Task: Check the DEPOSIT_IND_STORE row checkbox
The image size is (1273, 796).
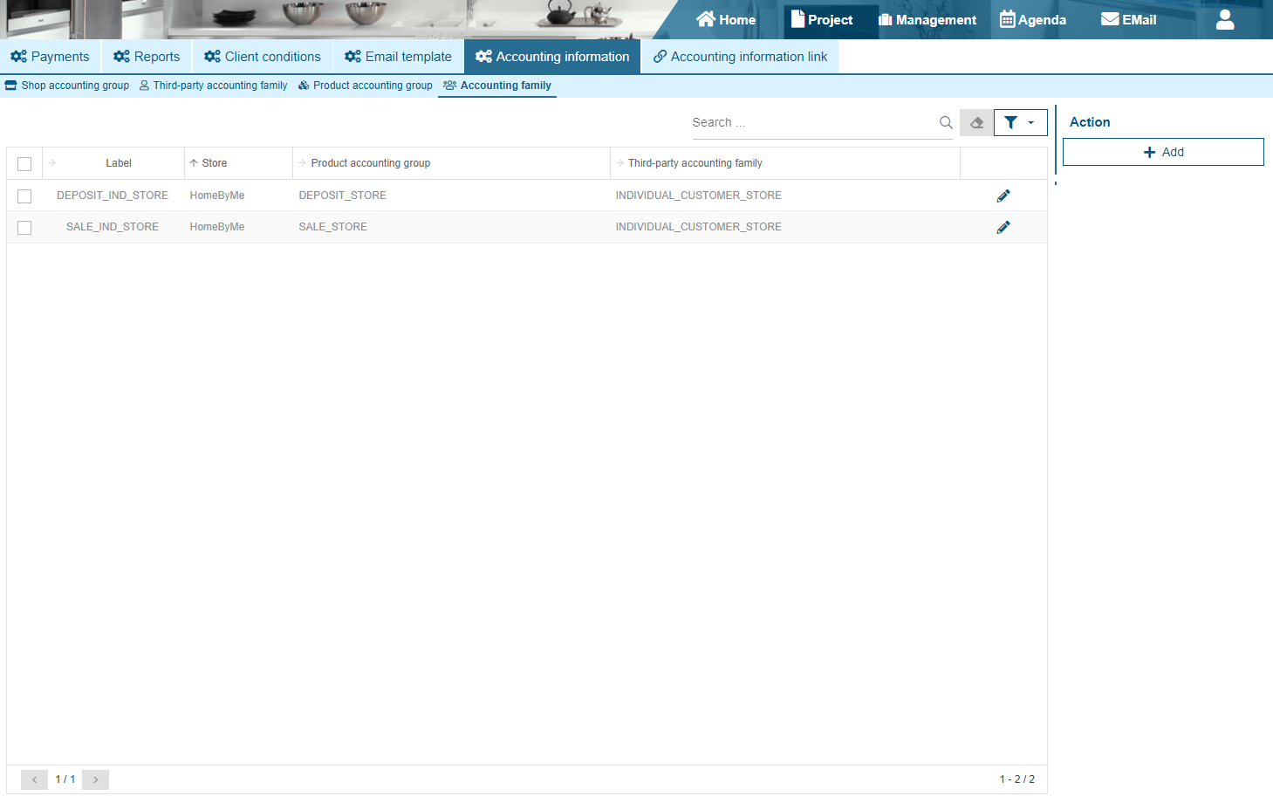Action: (24, 196)
